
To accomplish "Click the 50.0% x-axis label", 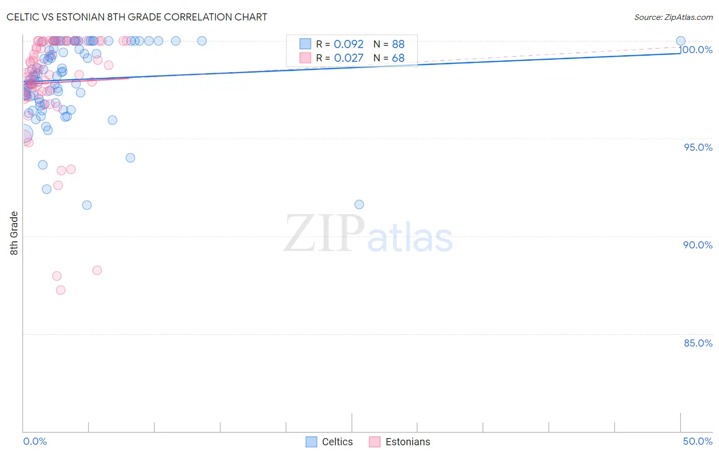I will pos(698,441).
